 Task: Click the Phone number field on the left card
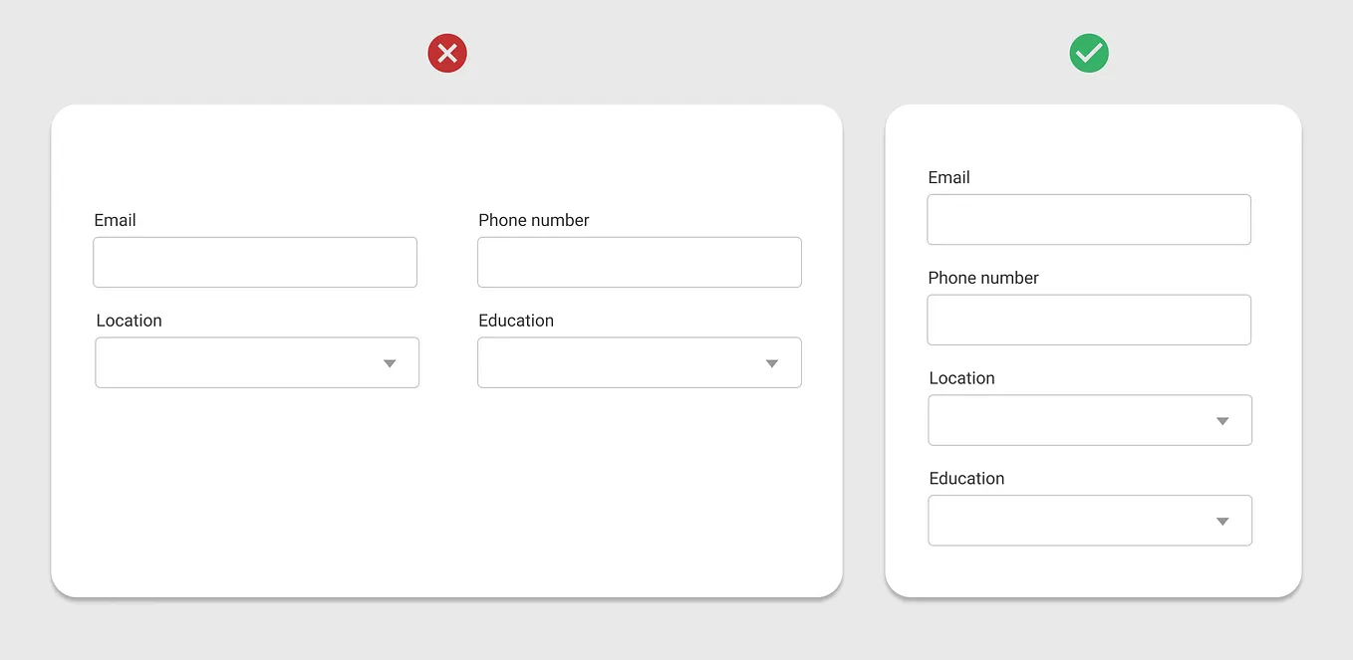tap(639, 262)
